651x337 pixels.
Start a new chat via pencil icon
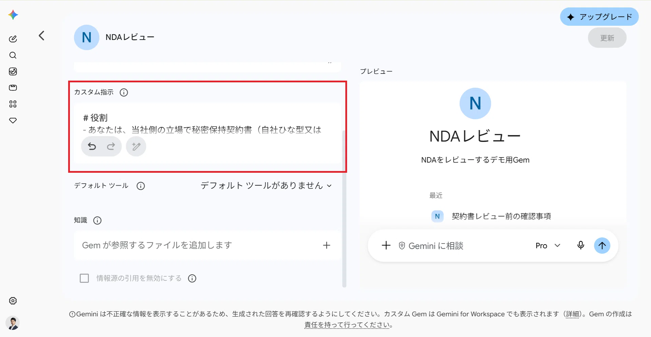13,39
